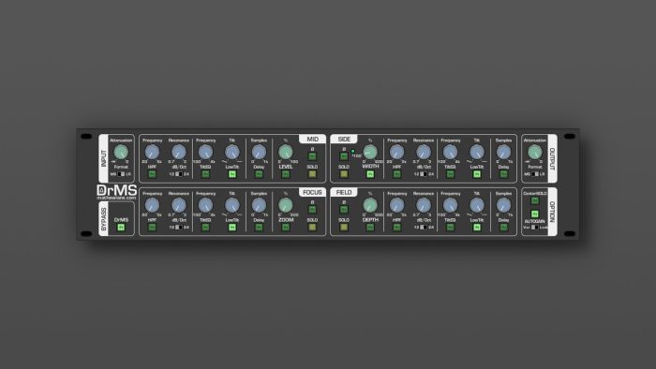Viewport: 656px width, 369px height.
Task: Flip the FIELD 12/24 dB/Oct switch
Action: 424,228
